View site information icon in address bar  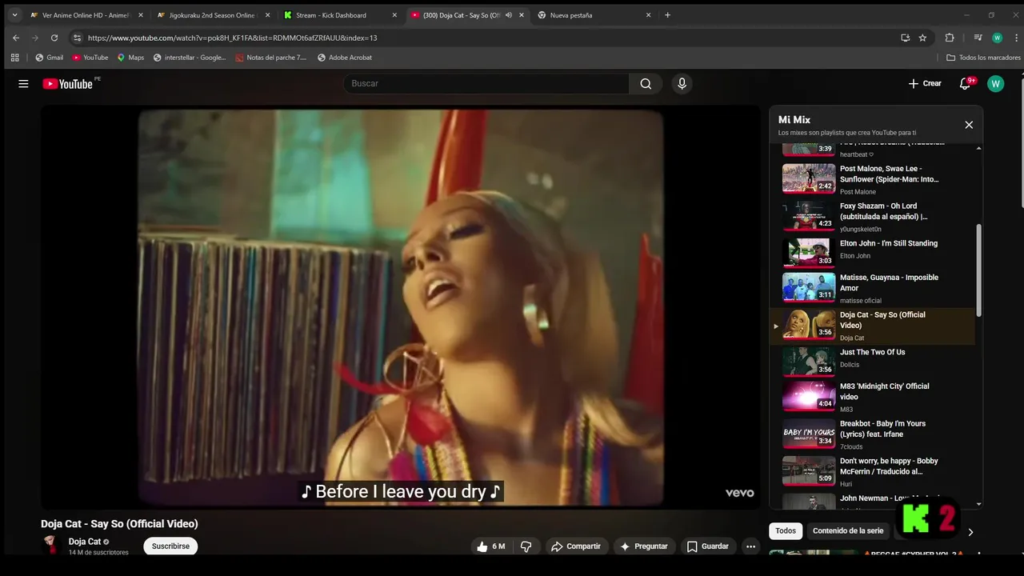(77, 38)
